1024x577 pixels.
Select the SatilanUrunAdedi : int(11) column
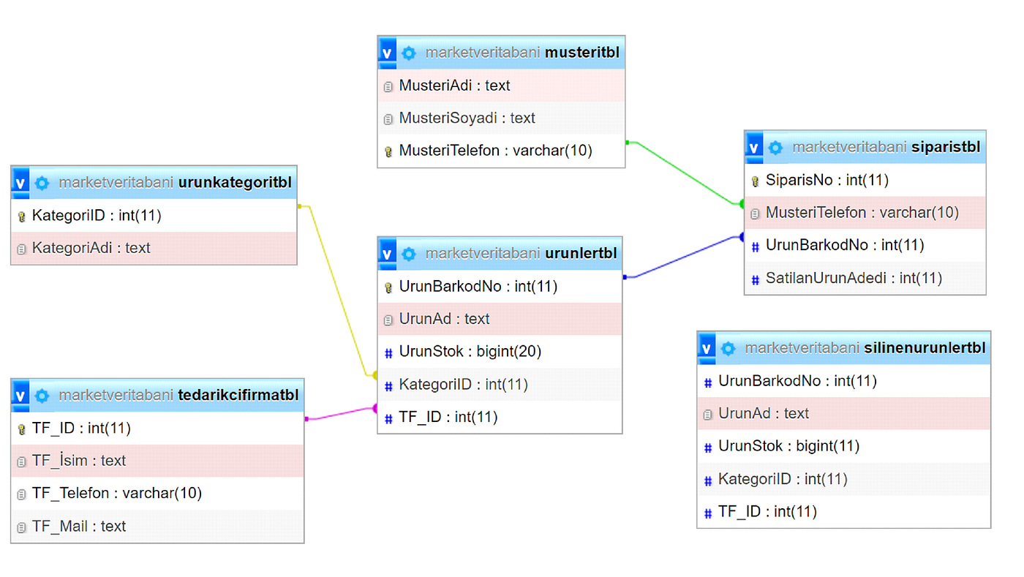865,278
